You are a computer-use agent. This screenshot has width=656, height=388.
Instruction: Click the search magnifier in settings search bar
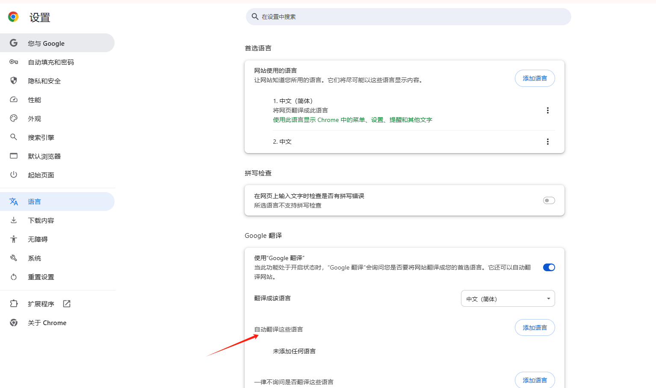[255, 16]
